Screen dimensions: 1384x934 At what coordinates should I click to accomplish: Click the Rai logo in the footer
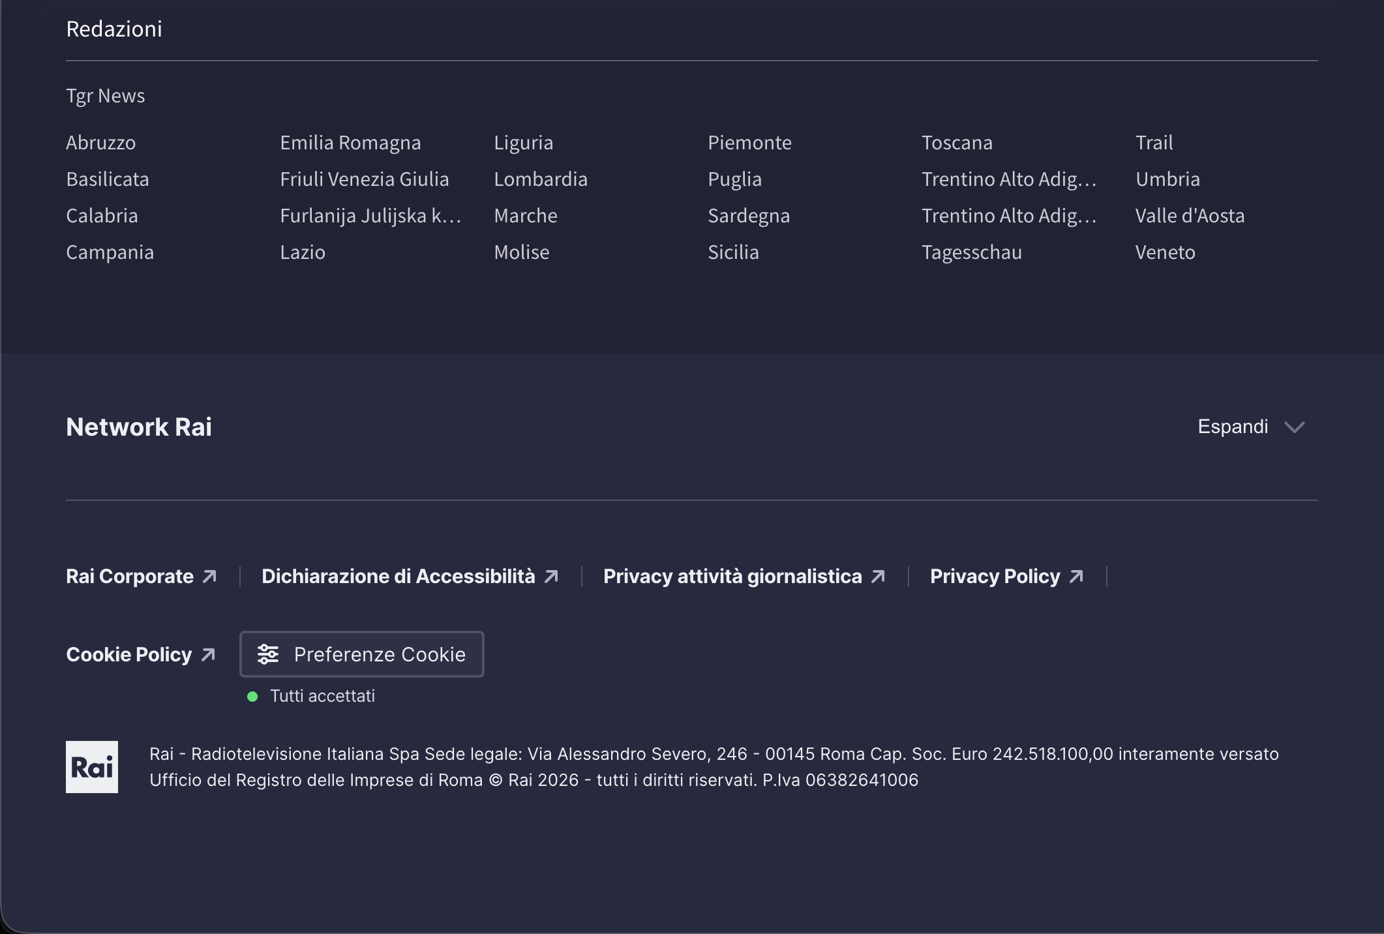(x=92, y=767)
